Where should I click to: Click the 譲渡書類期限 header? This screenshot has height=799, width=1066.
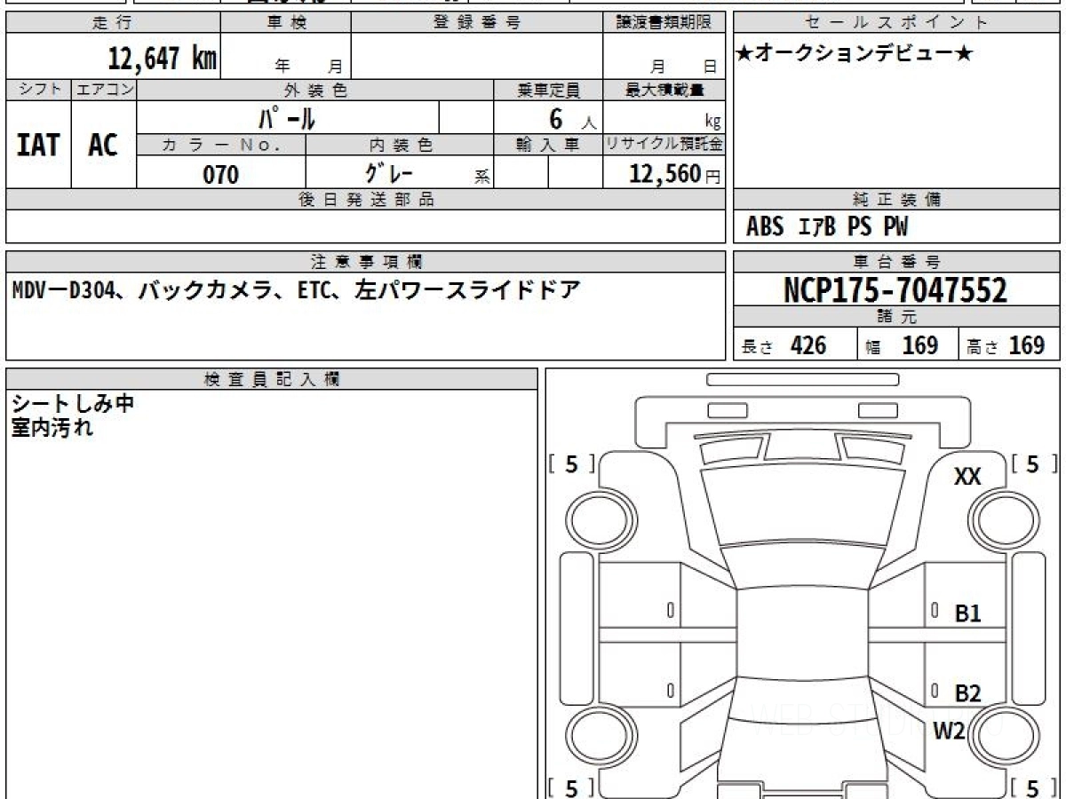(664, 23)
